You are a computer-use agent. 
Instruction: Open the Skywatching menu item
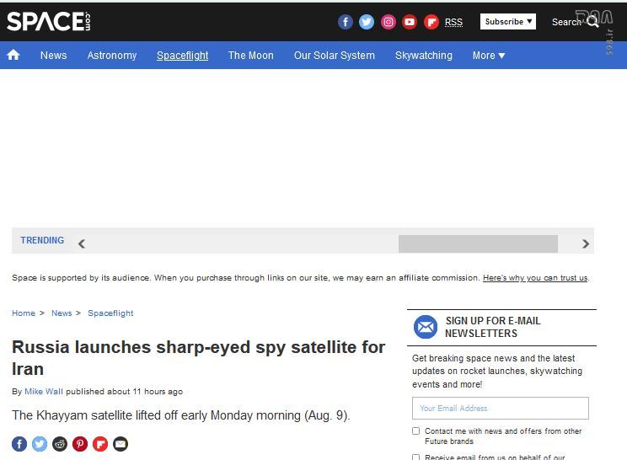[424, 55]
